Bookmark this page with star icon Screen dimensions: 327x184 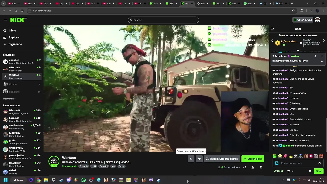coord(293,11)
